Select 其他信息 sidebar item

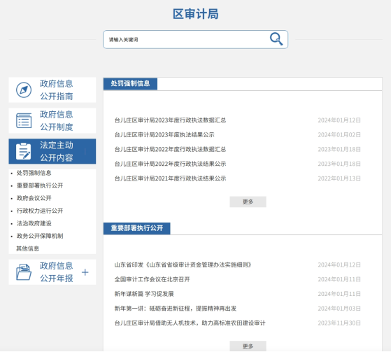[28, 248]
